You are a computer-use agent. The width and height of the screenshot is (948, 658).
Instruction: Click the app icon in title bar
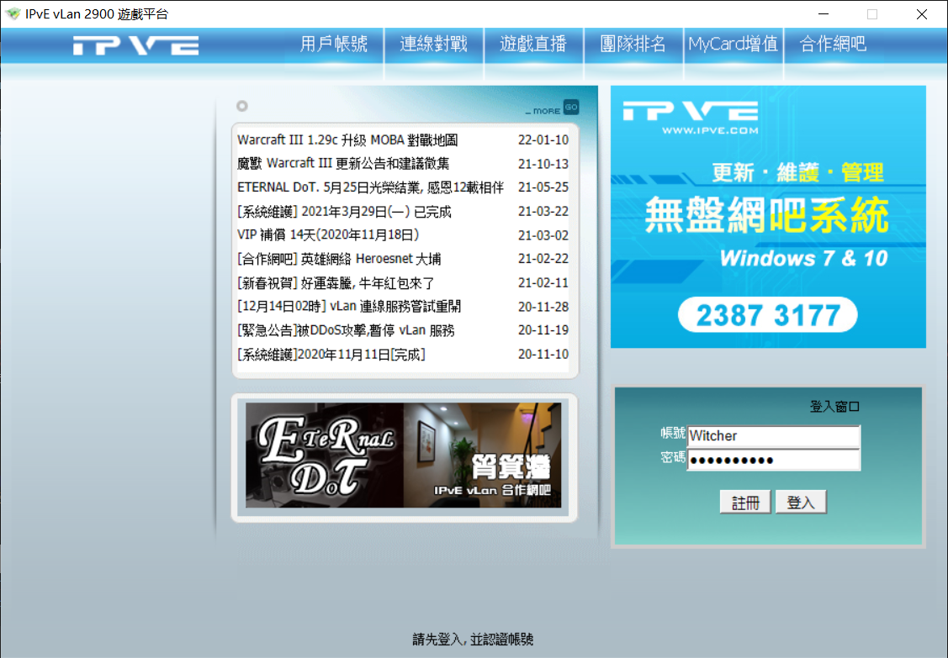[13, 14]
